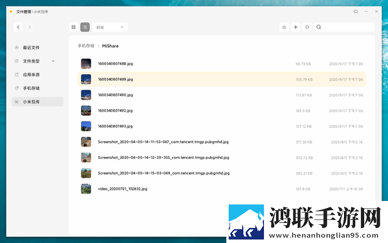Image resolution: width=388 pixels, height=243 pixels.
Task: Switch to grid view icon
Action: (x=74, y=27)
